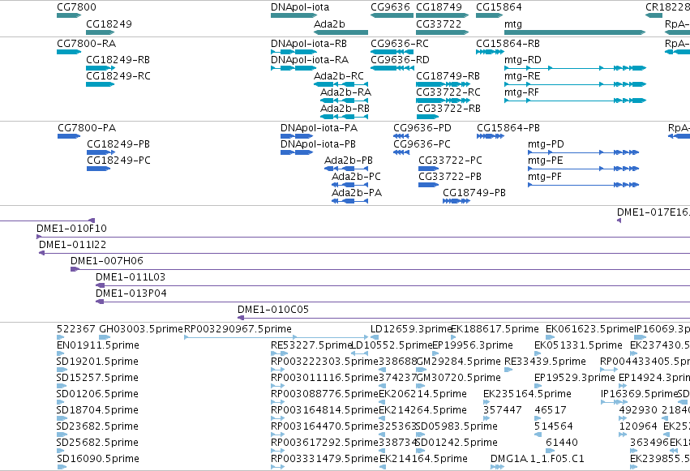
Task: Select the RP003331479.5prime EST
Action: tap(277, 467)
